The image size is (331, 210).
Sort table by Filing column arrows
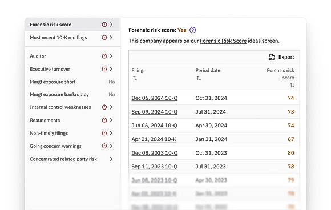[135, 78]
